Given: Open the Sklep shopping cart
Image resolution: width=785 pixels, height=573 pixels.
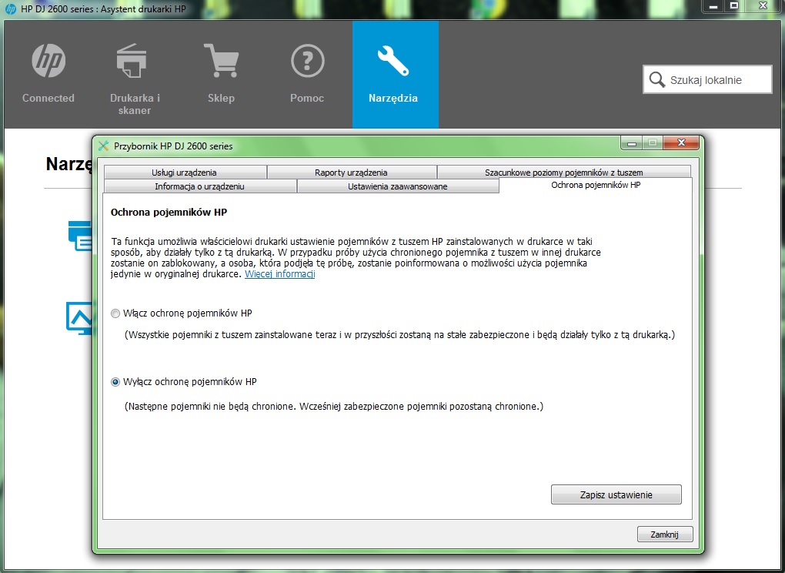Looking at the screenshot, I should click(221, 74).
